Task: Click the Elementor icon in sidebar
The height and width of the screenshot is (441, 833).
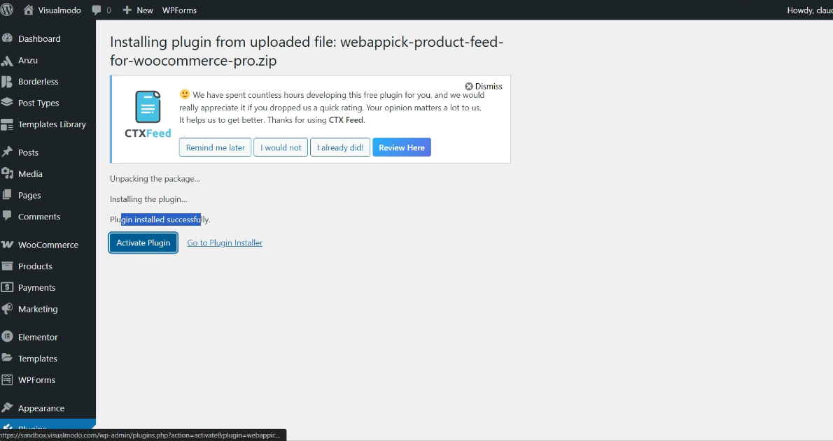Action: [x=7, y=337]
